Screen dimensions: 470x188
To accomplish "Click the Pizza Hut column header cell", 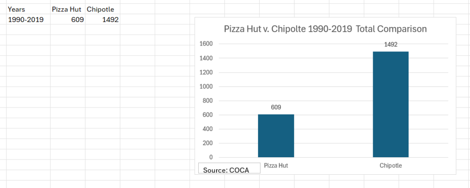I will (x=67, y=9).
